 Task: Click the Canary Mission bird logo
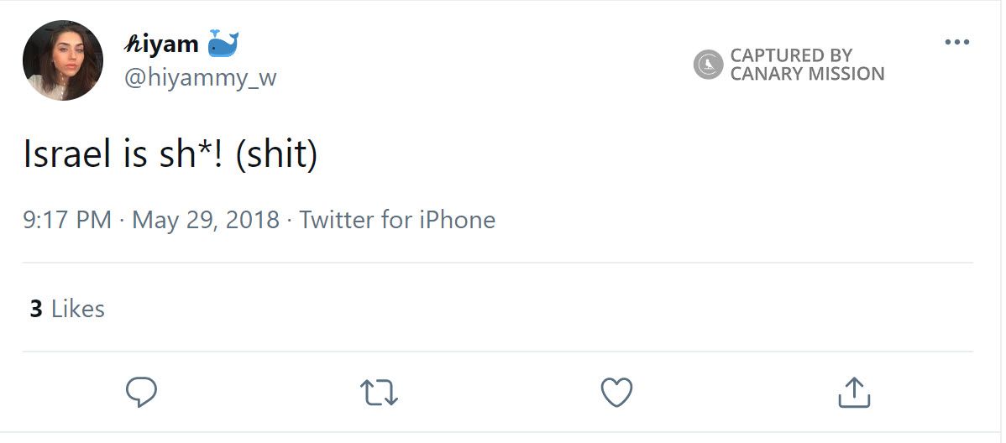pos(708,65)
